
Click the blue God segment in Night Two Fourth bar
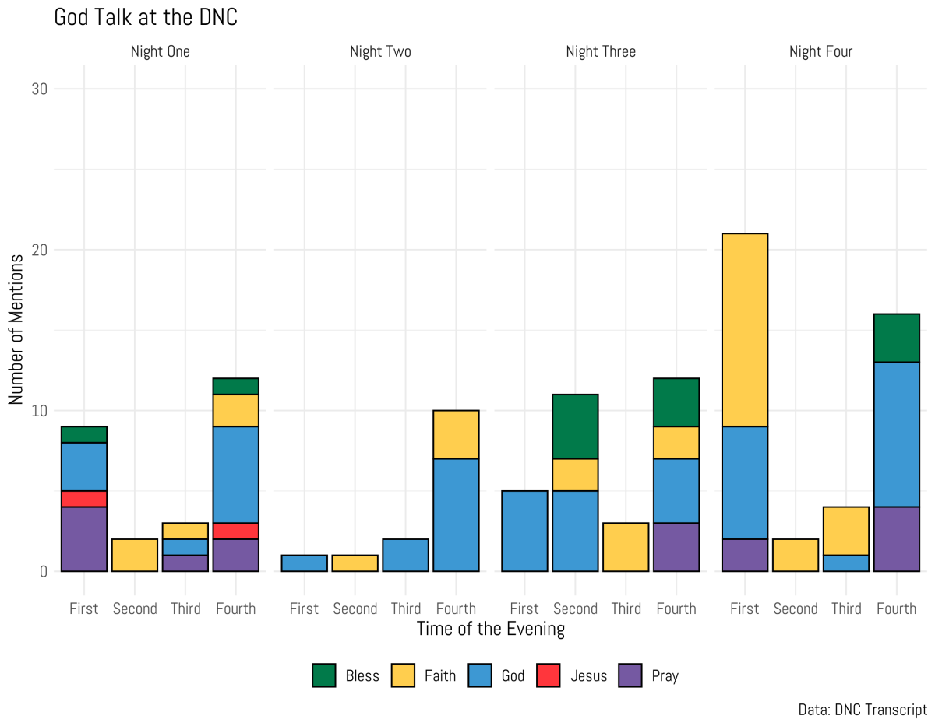point(456,515)
